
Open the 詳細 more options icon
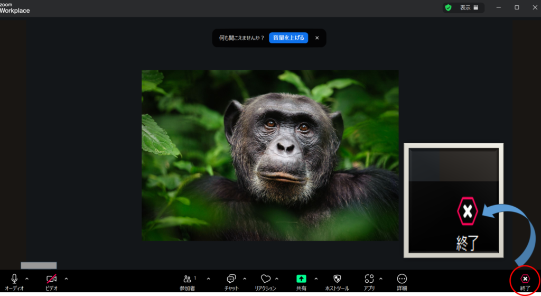pos(402,279)
